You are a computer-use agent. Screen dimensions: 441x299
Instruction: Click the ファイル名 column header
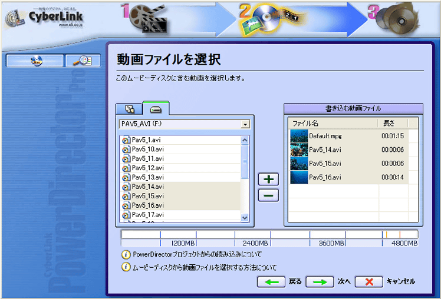pyautogui.click(x=333, y=123)
